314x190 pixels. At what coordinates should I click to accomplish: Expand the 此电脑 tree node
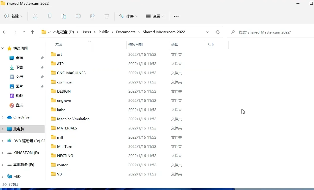3,129
